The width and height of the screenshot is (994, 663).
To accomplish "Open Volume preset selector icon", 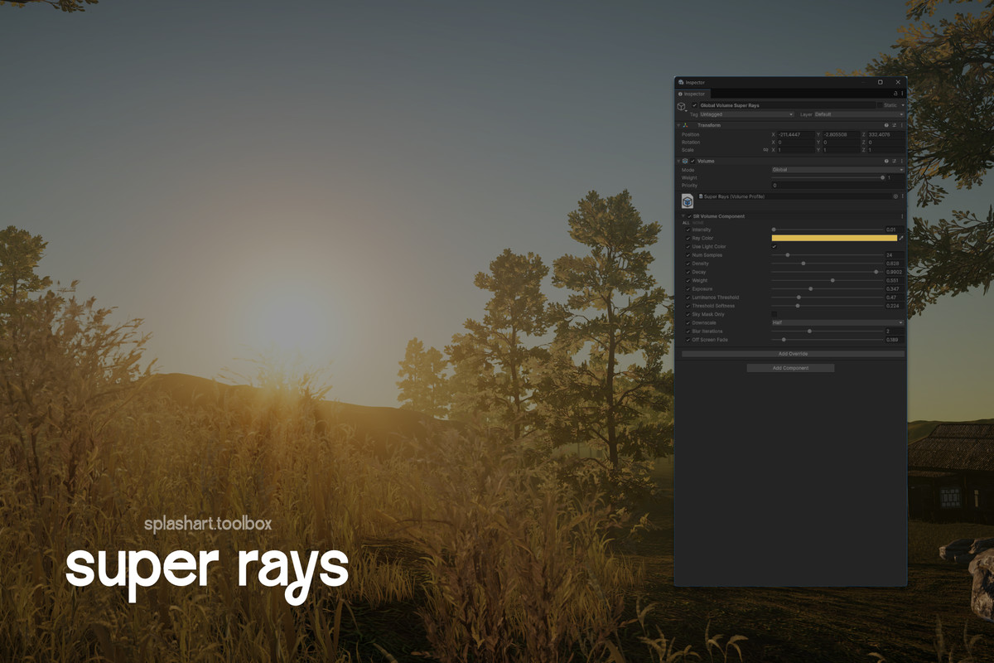I will tap(894, 161).
